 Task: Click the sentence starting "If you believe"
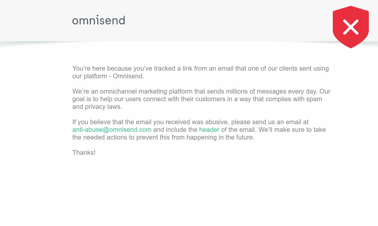199,130
